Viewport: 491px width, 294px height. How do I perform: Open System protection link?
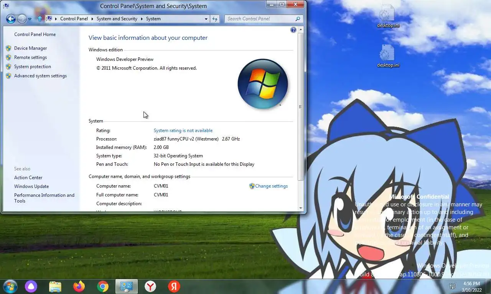click(33, 67)
